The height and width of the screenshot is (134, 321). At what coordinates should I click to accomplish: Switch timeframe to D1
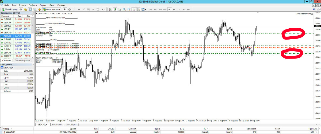(179, 9)
